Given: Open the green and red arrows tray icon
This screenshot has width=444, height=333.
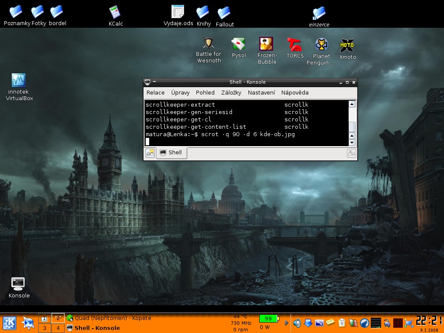Looking at the screenshot, I should pos(353,323).
